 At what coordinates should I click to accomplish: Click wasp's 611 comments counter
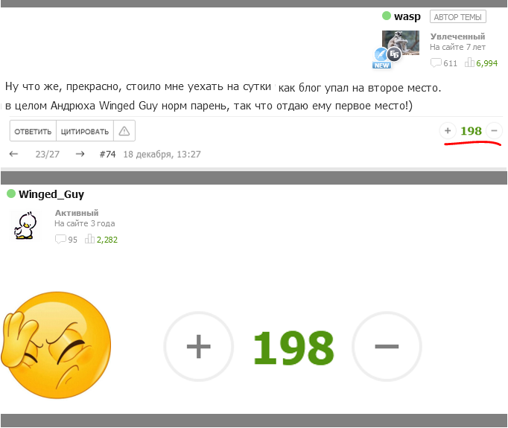click(444, 63)
